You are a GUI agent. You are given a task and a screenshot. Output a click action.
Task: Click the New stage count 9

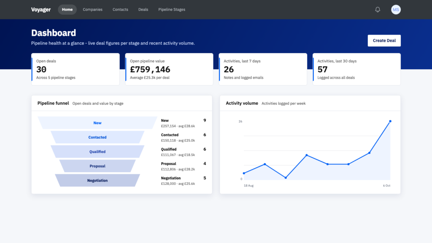(x=205, y=120)
